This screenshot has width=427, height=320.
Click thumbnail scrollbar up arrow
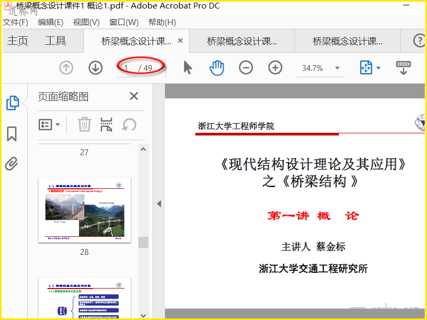[143, 149]
